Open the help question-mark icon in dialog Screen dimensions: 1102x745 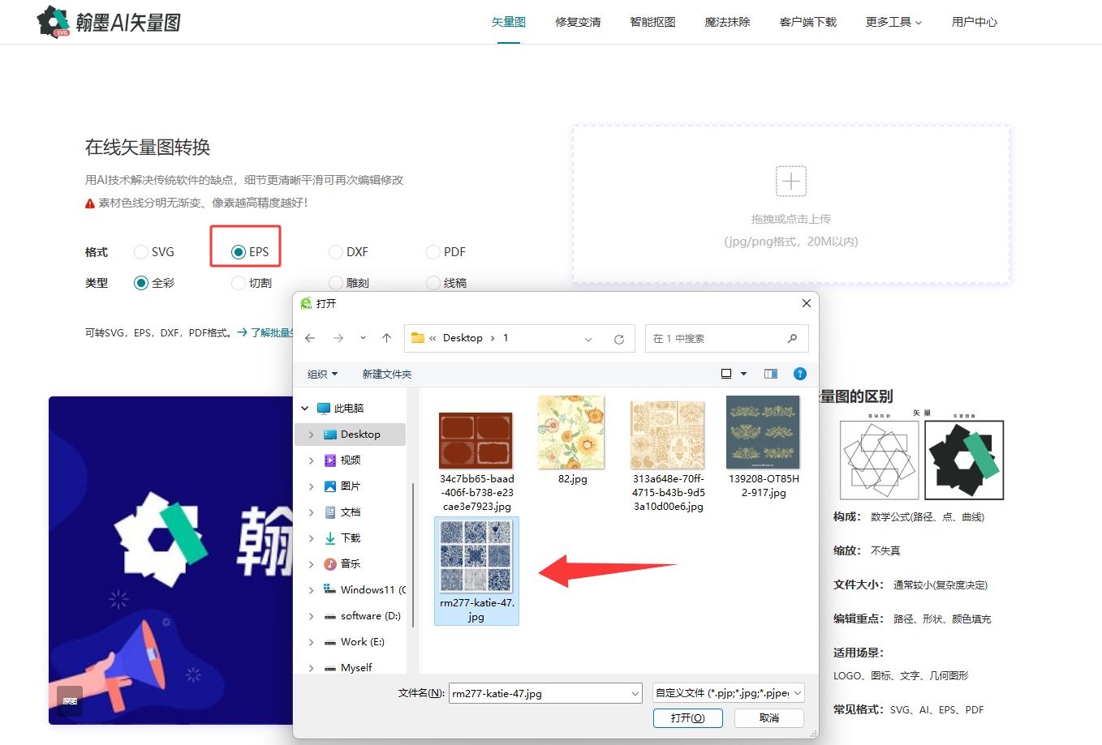(800, 374)
